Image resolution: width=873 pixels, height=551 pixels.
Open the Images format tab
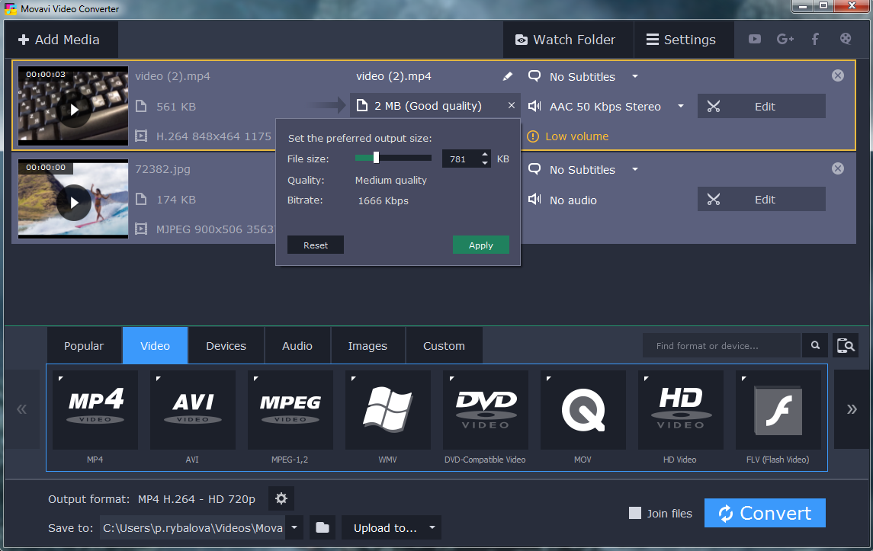[367, 345]
